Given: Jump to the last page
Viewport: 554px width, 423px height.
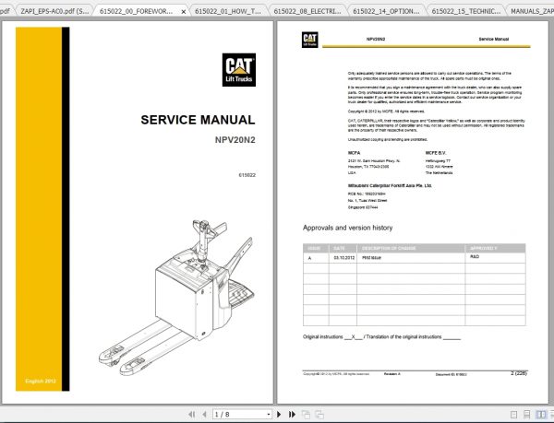Looking at the screenshot, I should click(292, 414).
